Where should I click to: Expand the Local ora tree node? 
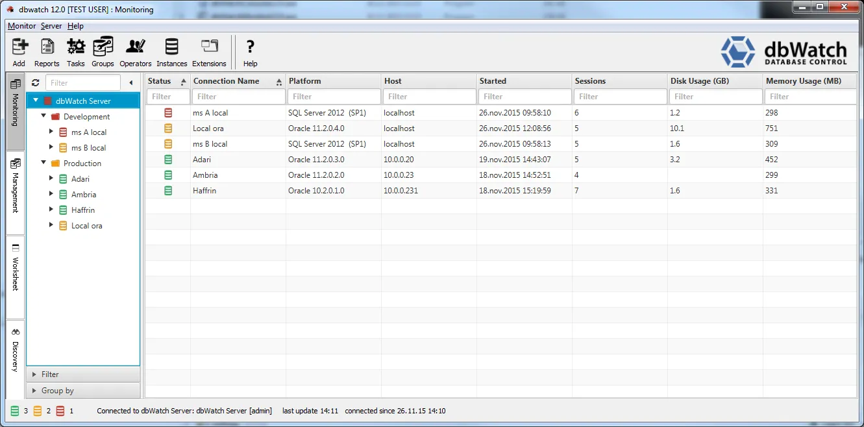tap(51, 225)
